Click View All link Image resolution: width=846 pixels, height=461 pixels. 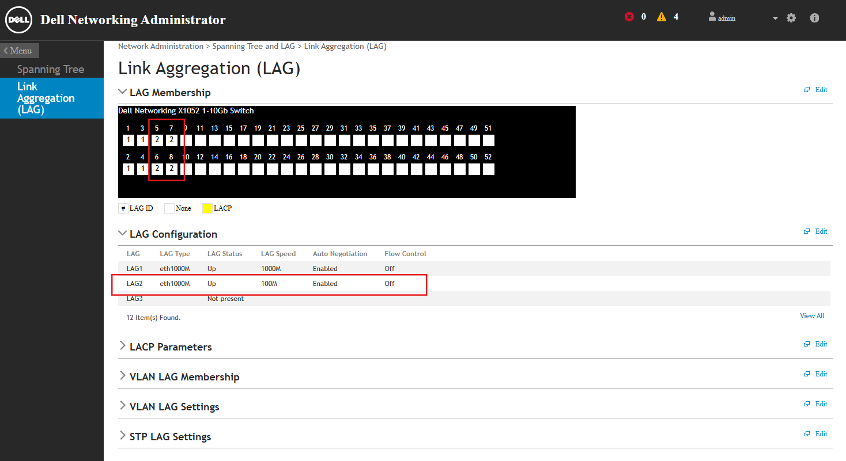coord(812,316)
